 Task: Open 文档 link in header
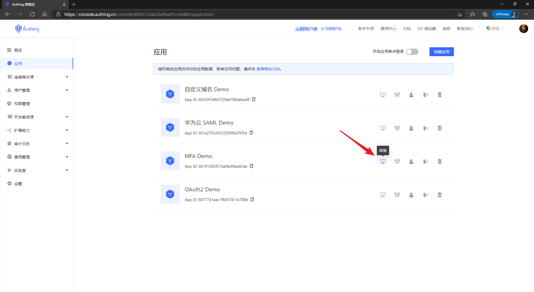click(407, 29)
